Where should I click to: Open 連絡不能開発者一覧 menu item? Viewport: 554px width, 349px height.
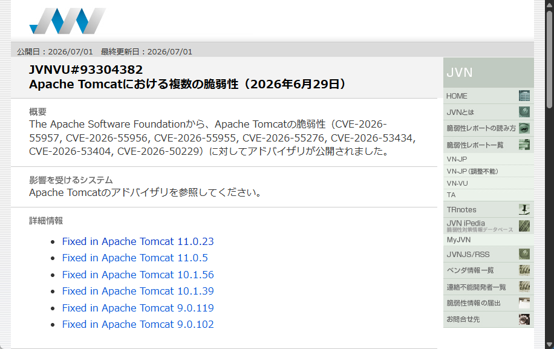[x=488, y=287]
